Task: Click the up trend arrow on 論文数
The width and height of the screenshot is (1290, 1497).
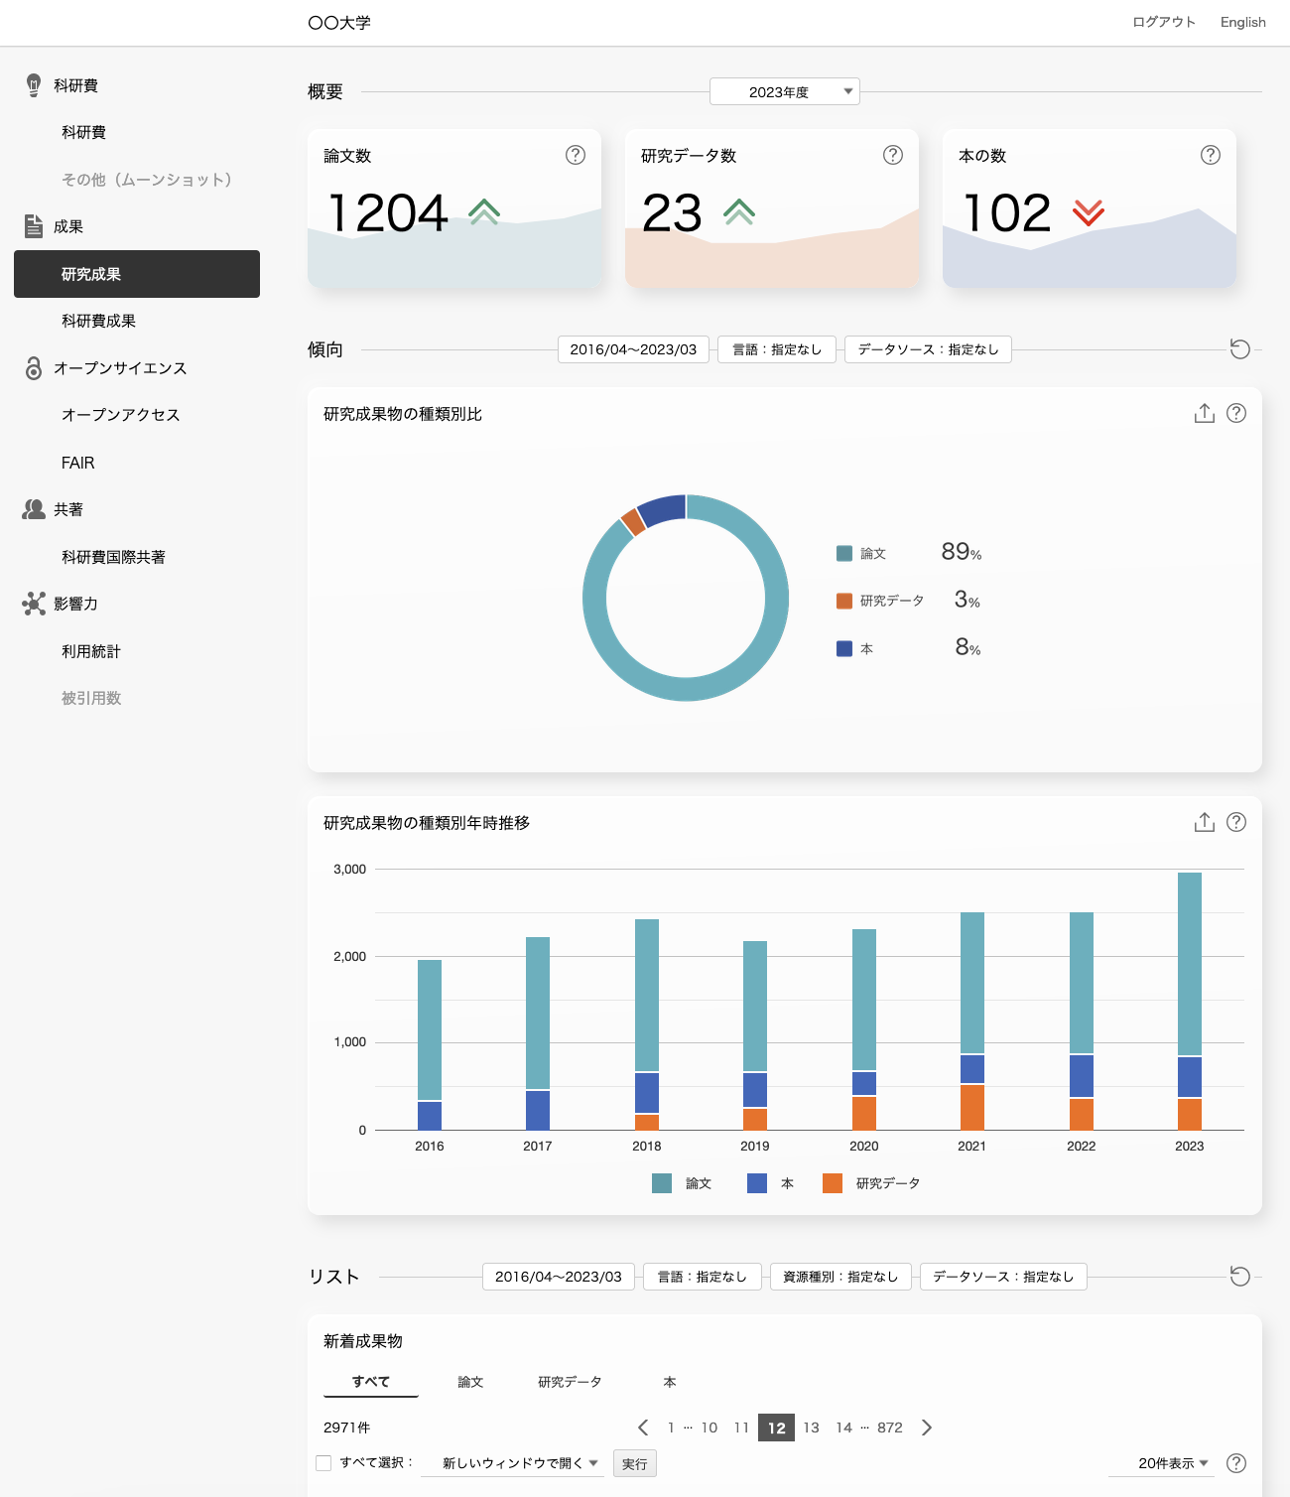Action: pyautogui.click(x=484, y=211)
